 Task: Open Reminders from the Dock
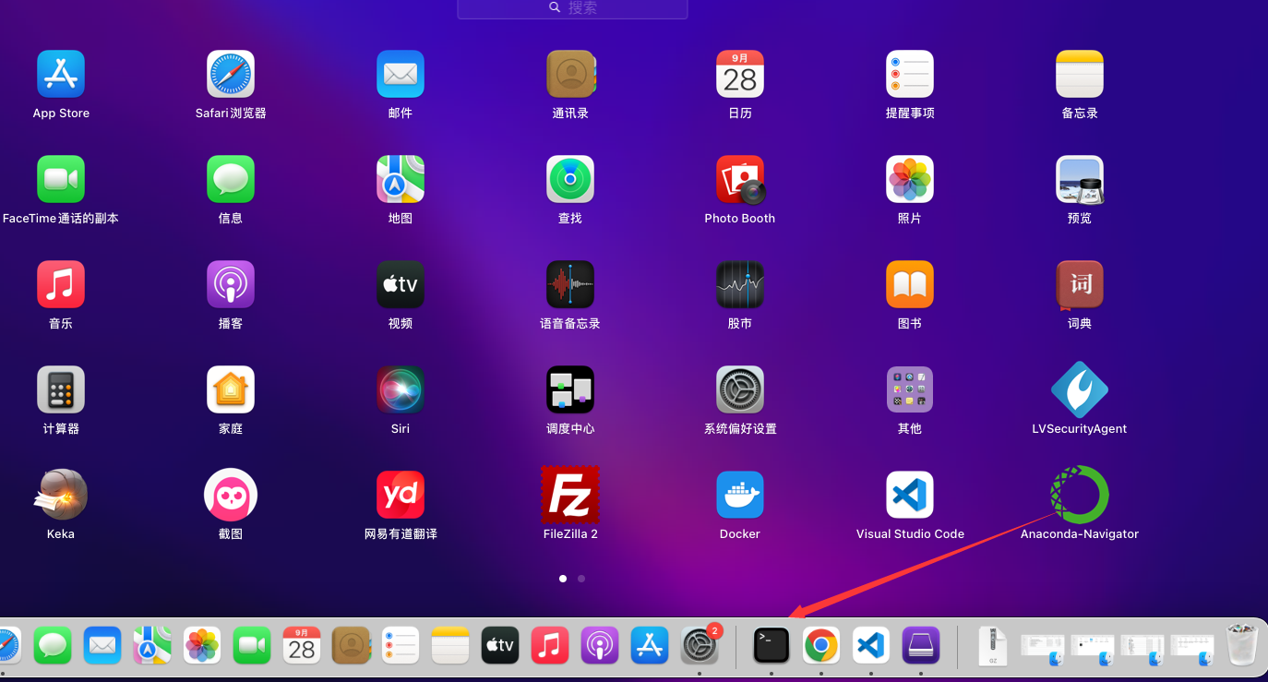(401, 645)
